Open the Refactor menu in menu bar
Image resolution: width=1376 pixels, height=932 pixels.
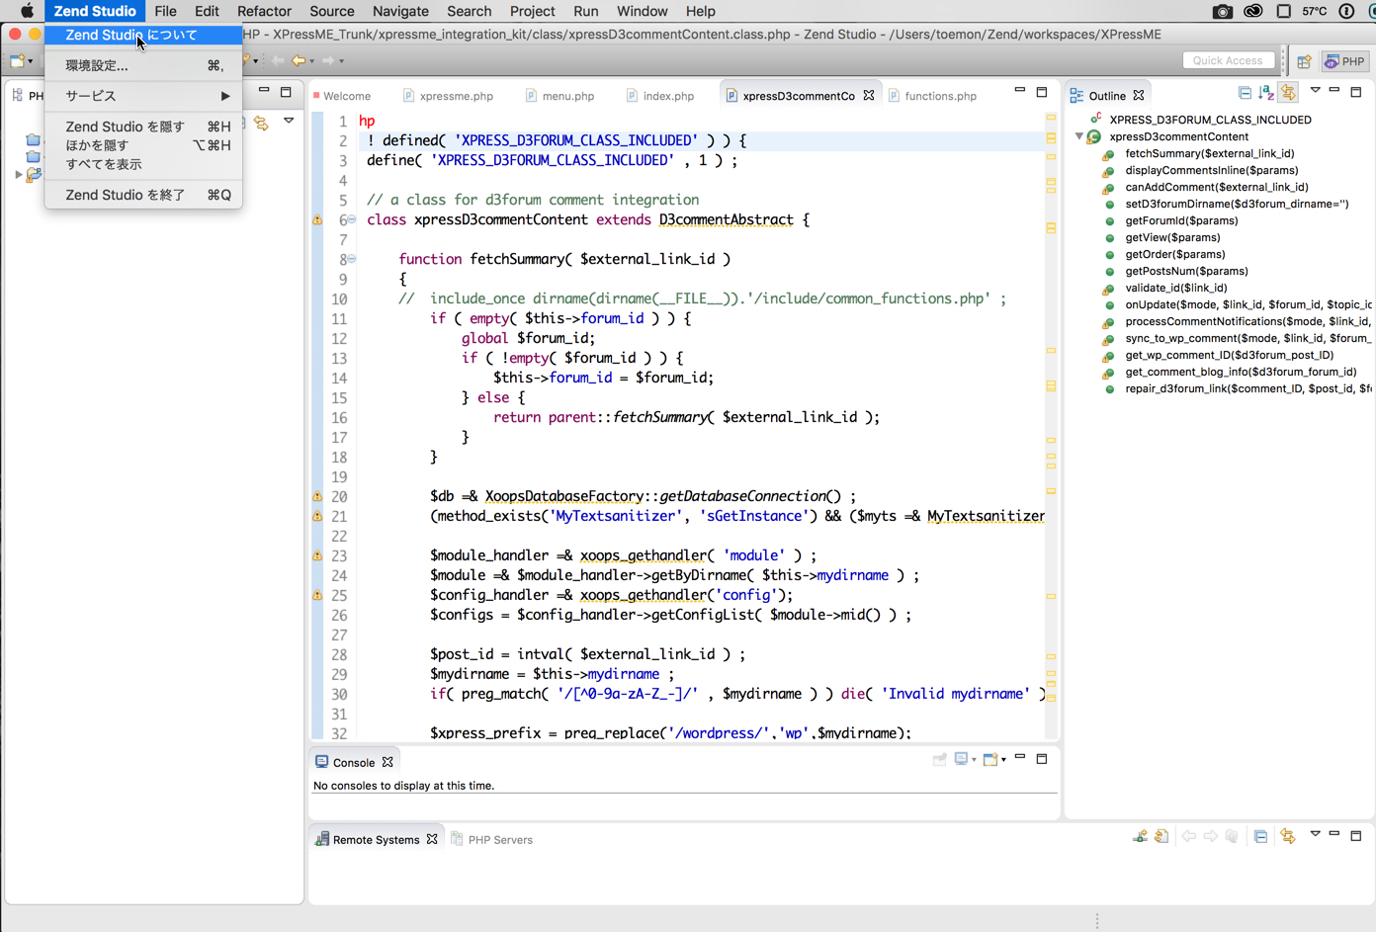tap(264, 11)
